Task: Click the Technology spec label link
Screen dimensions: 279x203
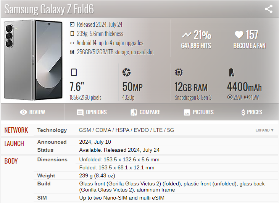Action: pyautogui.click(x=52, y=130)
